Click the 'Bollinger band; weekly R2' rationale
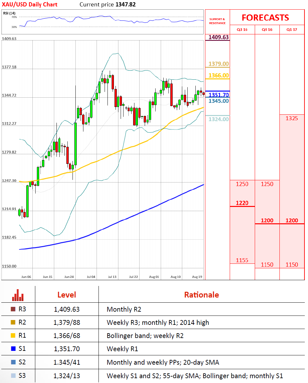This screenshot has height=383, width=308. pos(145,336)
